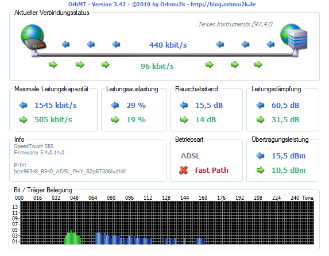The width and height of the screenshot is (329, 256).
Task: Click the 31,5 dB attenuation value
Action: tap(285, 120)
